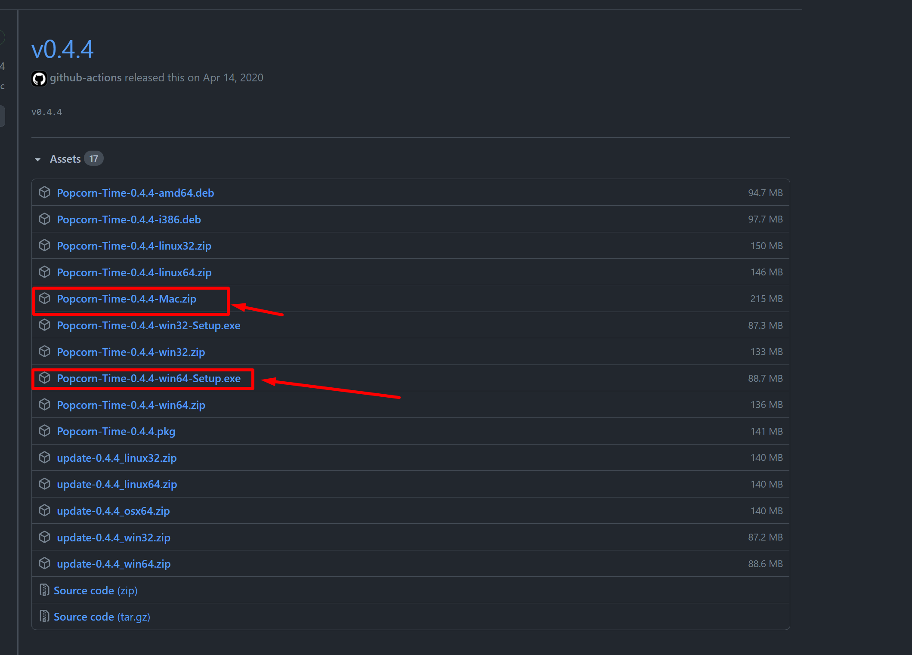Open the v0.4.4 release title link
The height and width of the screenshot is (655, 912).
pyautogui.click(x=62, y=49)
